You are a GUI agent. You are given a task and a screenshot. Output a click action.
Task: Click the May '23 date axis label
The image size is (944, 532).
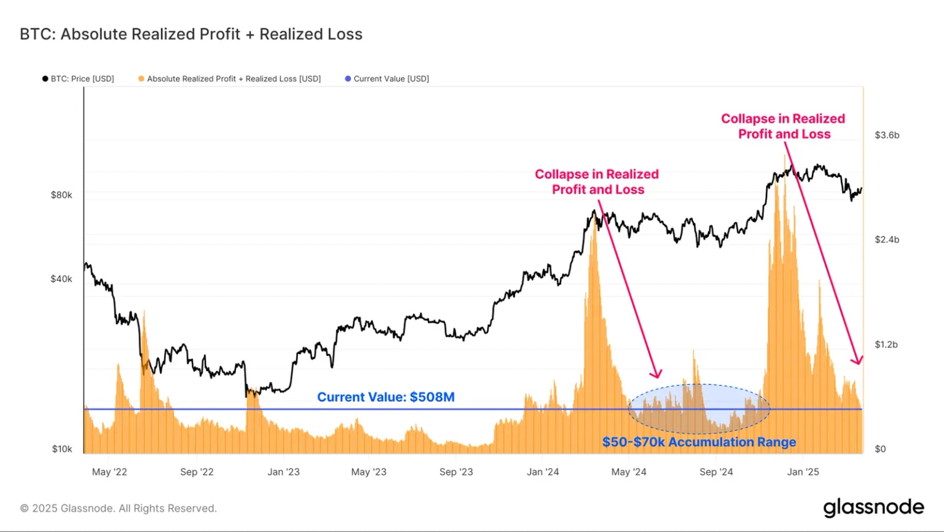coord(369,472)
